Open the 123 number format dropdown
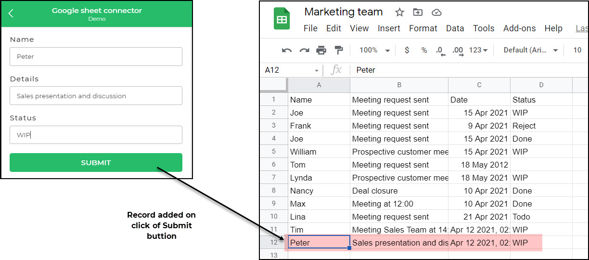The width and height of the screenshot is (589, 260). [x=478, y=50]
